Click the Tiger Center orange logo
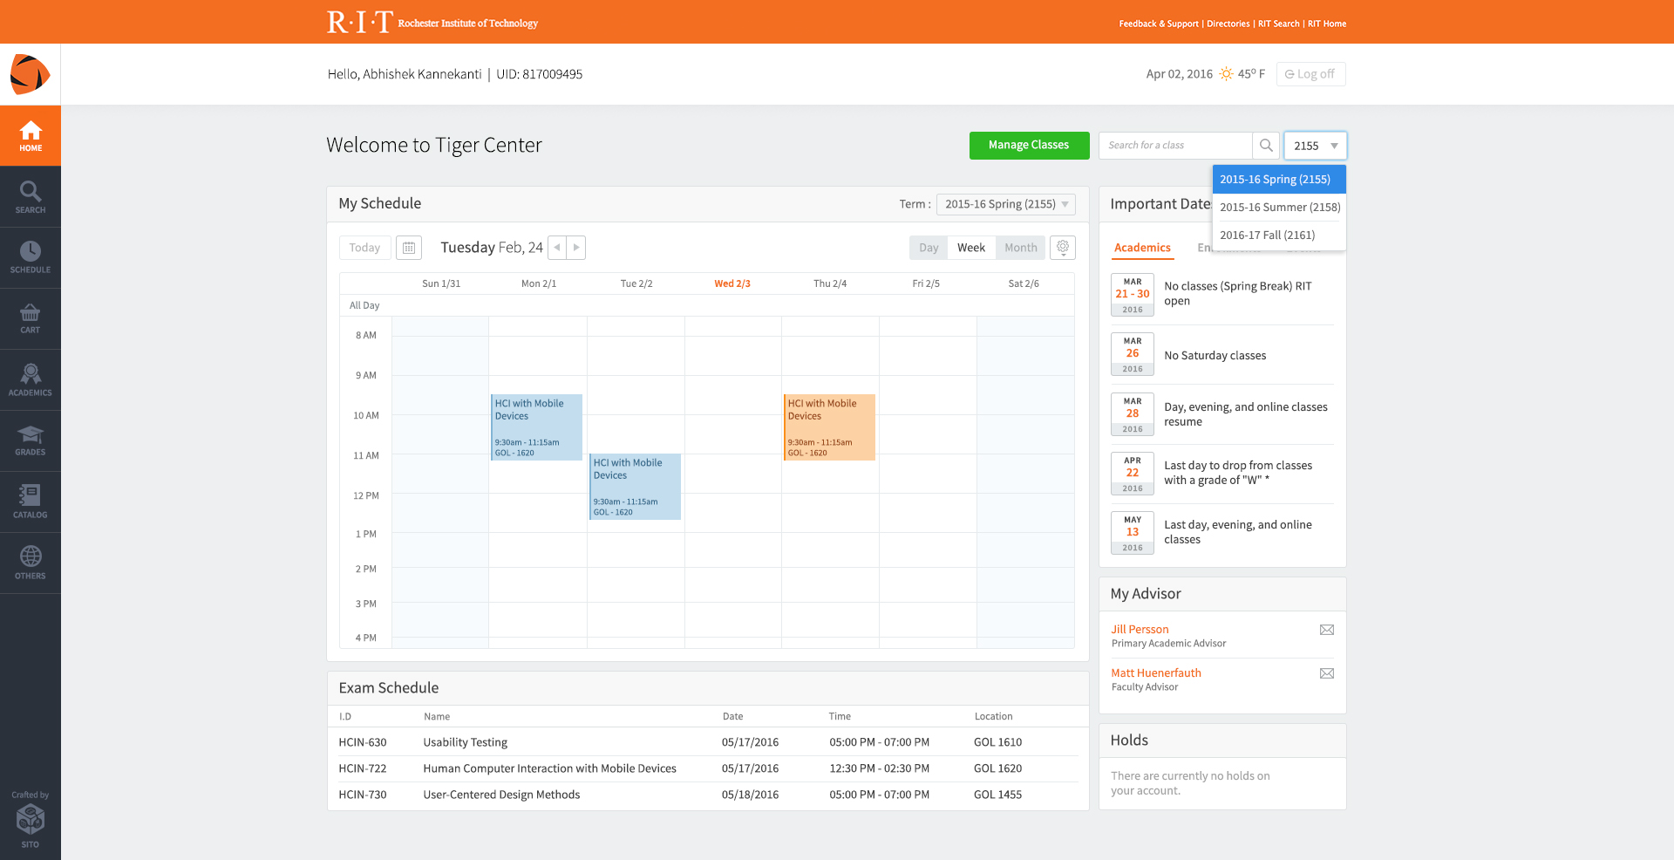 coord(30,74)
